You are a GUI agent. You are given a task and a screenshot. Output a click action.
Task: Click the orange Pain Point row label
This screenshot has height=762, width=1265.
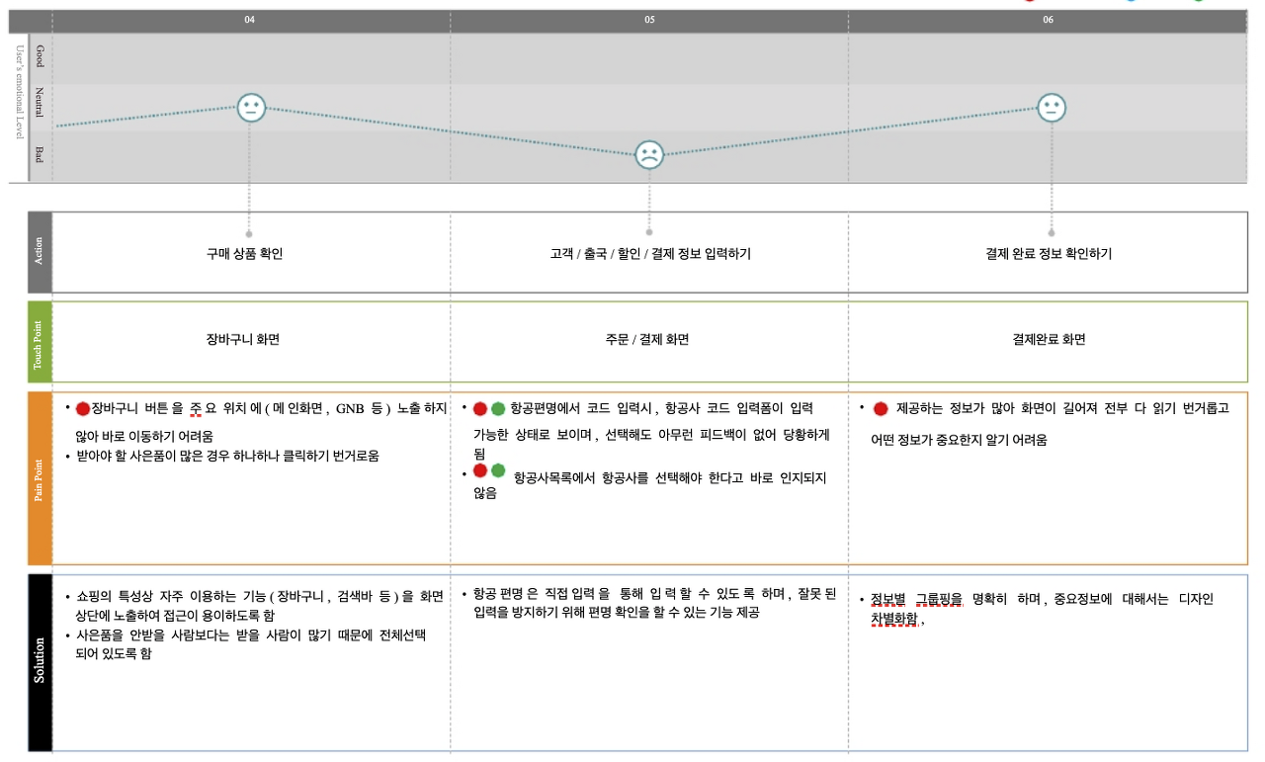point(40,478)
